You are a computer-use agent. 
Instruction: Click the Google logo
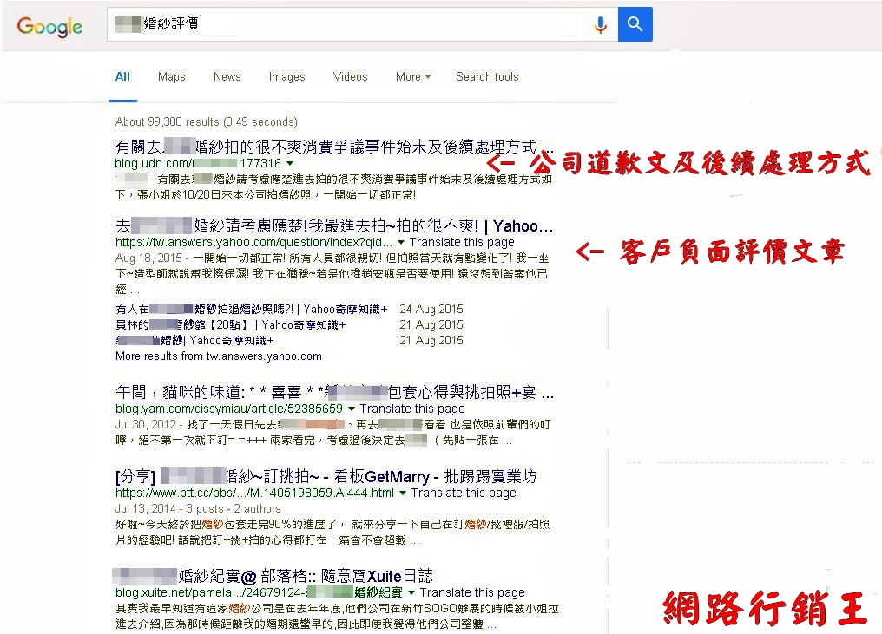pyautogui.click(x=49, y=26)
